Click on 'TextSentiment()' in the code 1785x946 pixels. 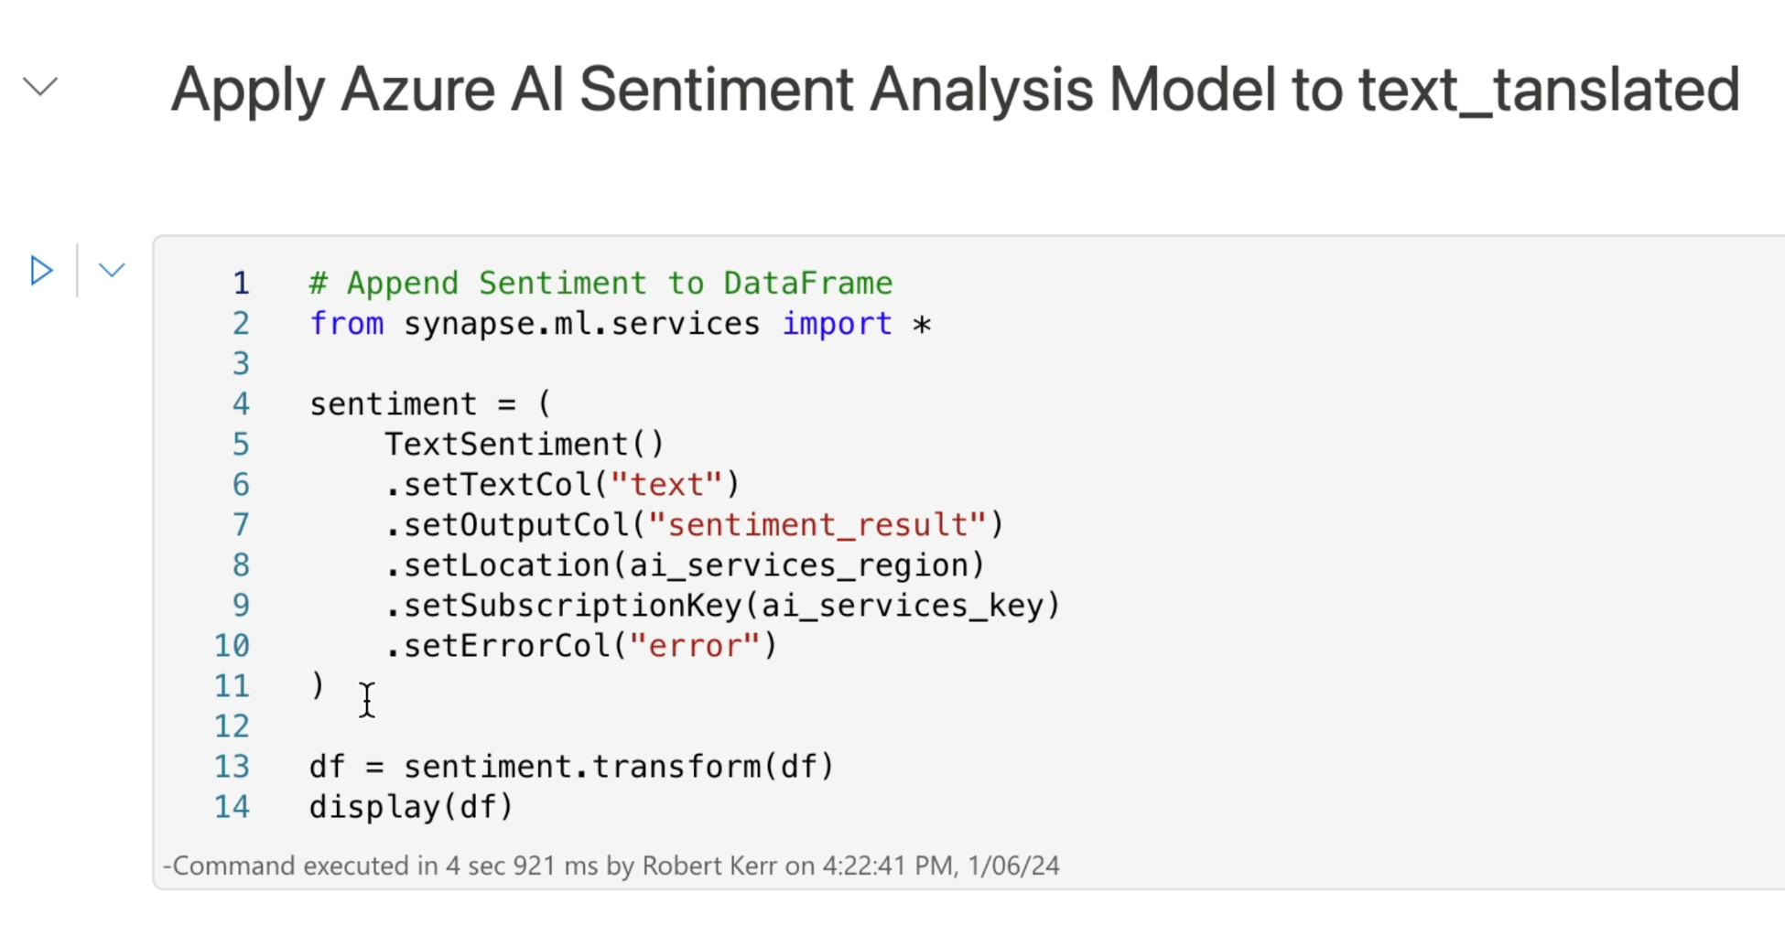click(x=524, y=445)
